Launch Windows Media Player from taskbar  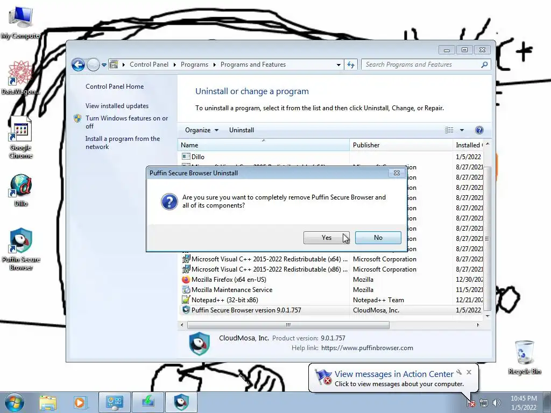80,402
